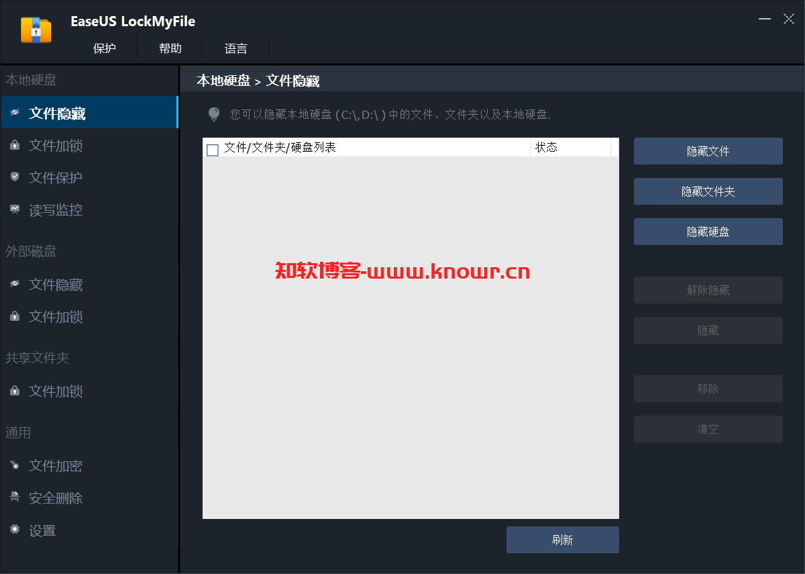Click the 隐藏文件 button

coord(708,151)
